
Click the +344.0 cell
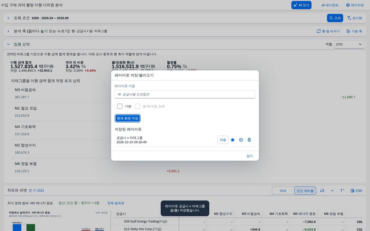point(255,229)
